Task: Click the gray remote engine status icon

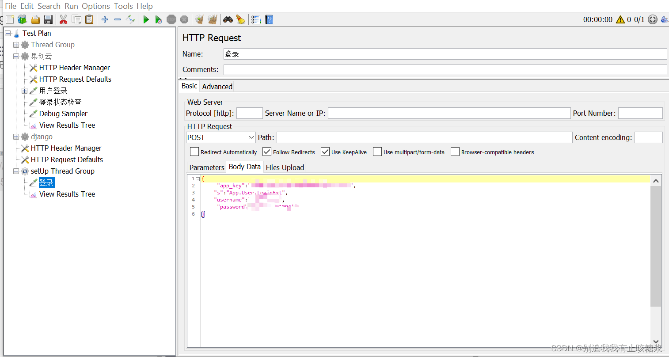Action: pos(653,19)
